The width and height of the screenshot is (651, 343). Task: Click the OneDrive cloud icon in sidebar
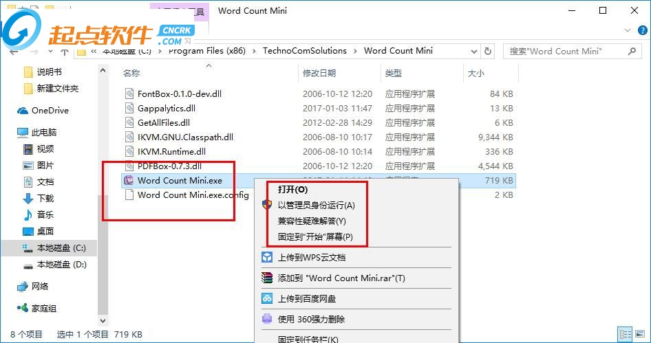23,111
